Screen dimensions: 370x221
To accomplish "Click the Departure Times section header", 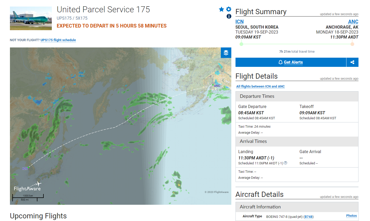I will (x=257, y=96).
